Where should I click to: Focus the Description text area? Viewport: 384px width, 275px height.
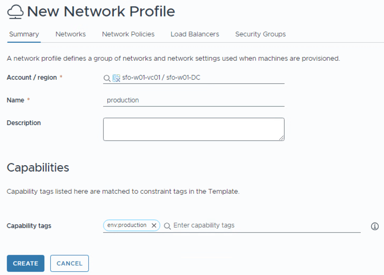pos(193,129)
